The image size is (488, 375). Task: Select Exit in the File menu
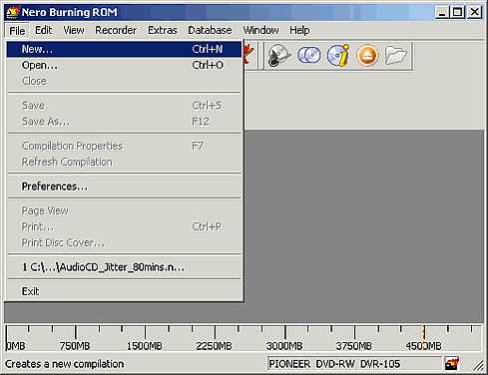pos(124,291)
